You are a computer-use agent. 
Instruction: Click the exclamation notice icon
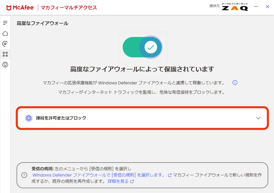[x=24, y=175]
